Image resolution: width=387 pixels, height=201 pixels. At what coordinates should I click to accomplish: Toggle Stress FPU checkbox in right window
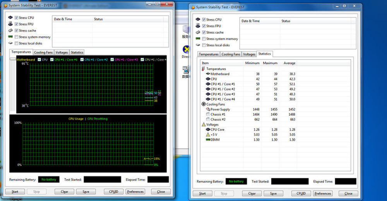[x=204, y=26]
